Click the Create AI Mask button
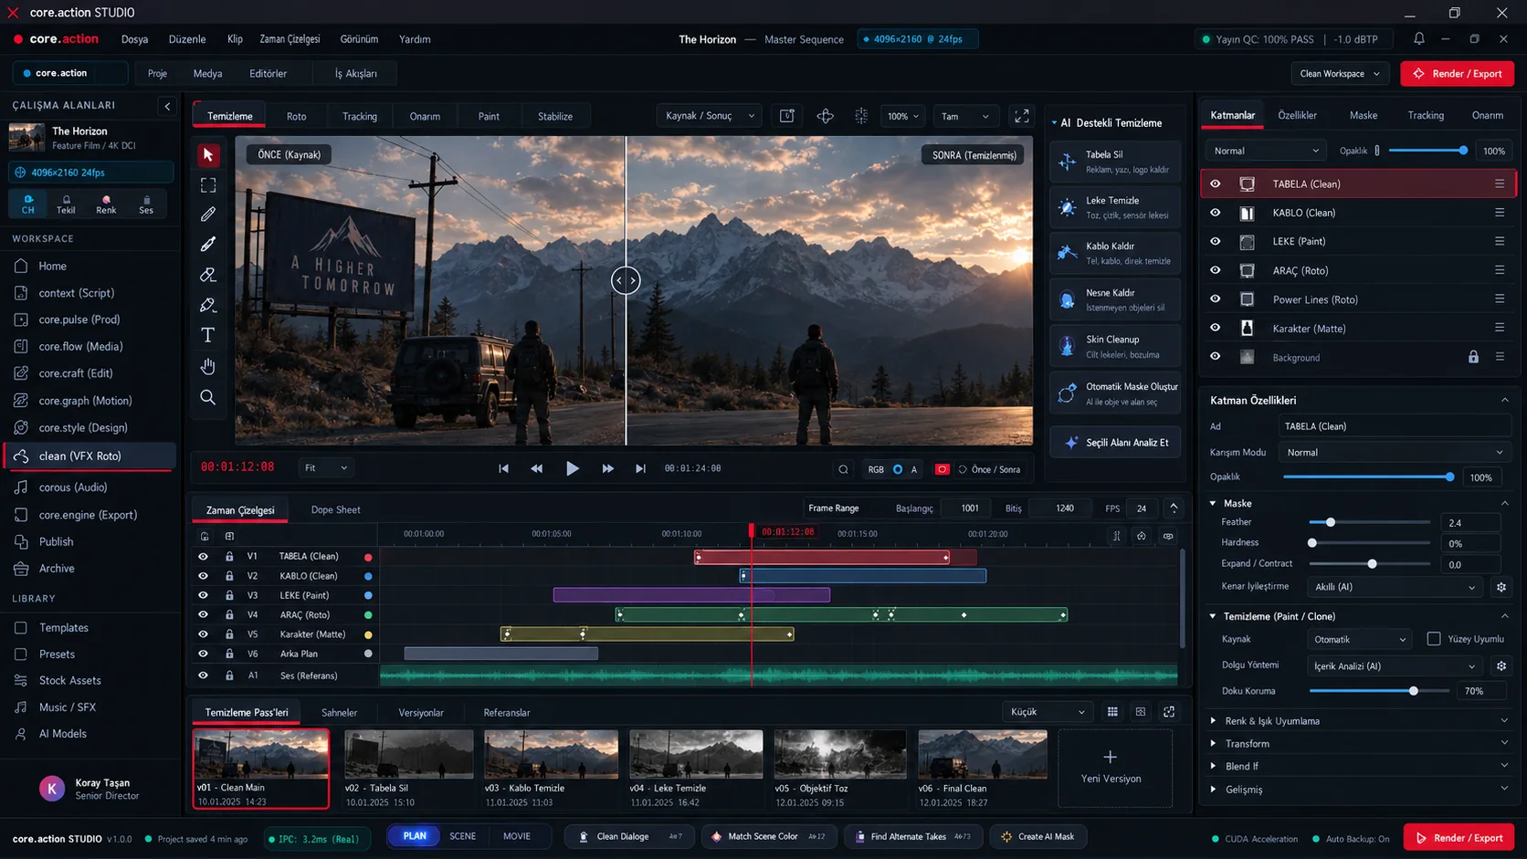Viewport: 1527px width, 859px height. (1037, 836)
